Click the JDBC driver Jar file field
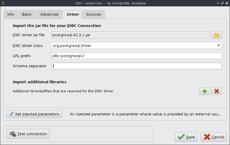Screen dimensions: 230x145 pyautogui.click(x=130, y=35)
